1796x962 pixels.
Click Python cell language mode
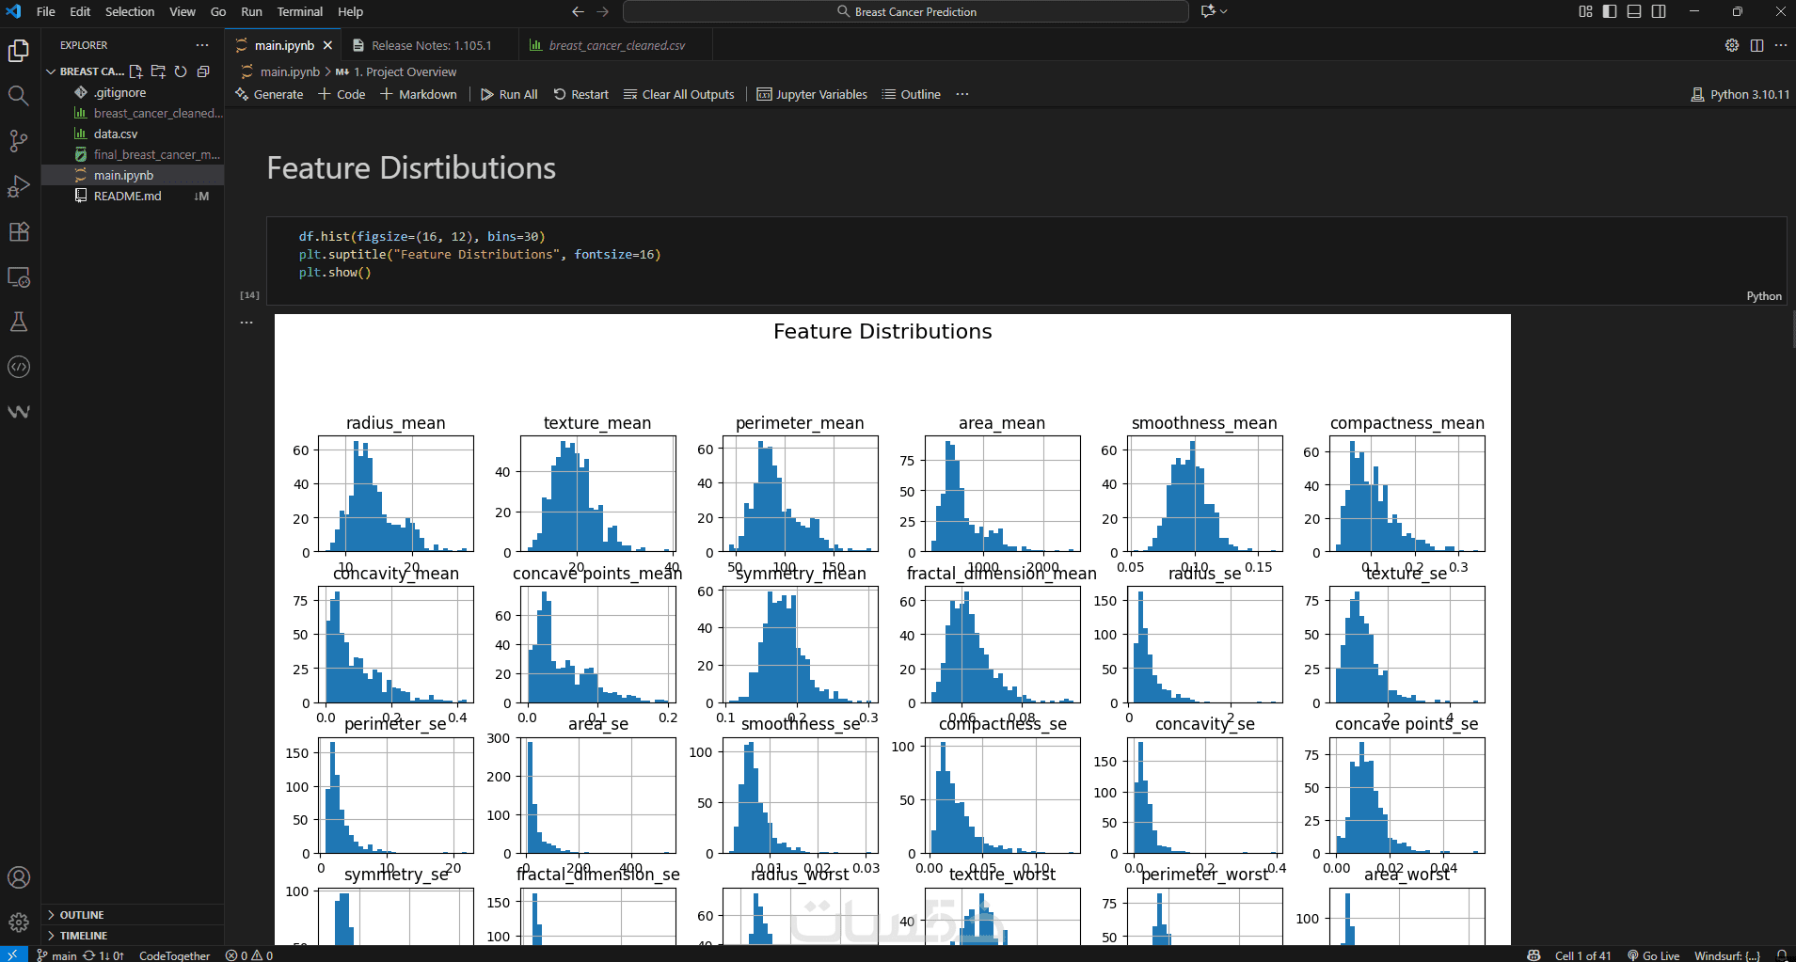1764,296
